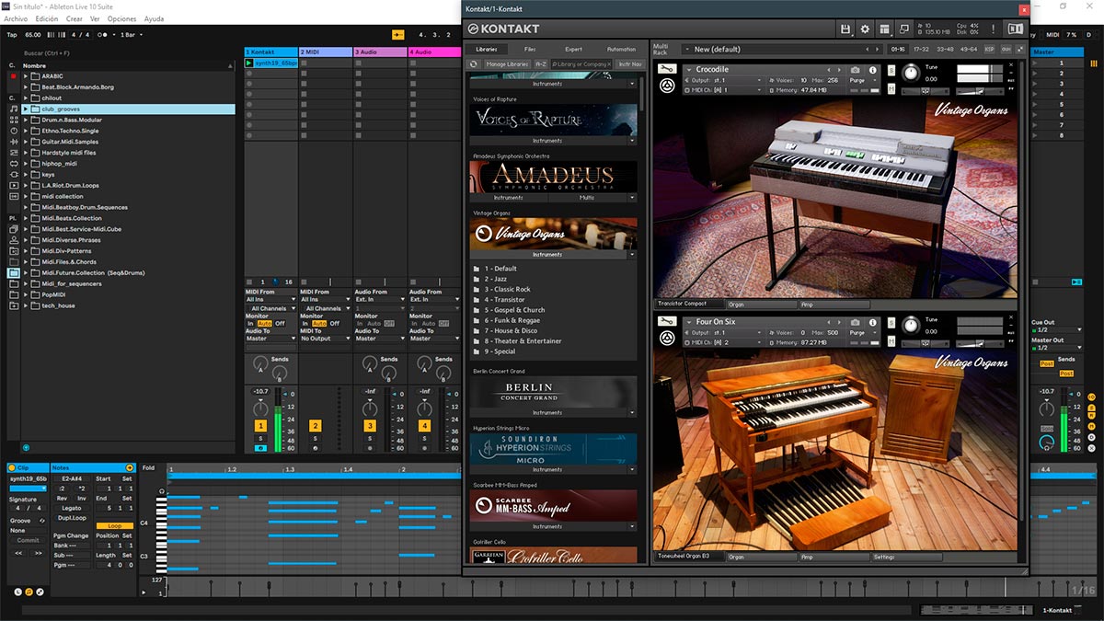Viewport: 1104px width, 621px height.
Task: Open the Ayuda menu
Action: coord(155,18)
